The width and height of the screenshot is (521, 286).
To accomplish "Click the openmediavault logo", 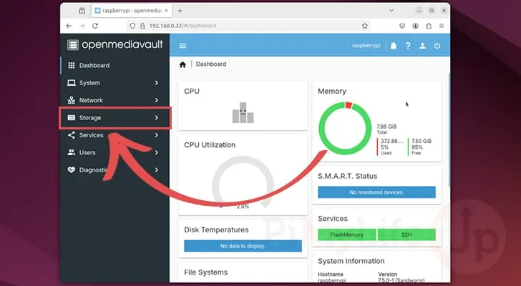I will point(115,45).
